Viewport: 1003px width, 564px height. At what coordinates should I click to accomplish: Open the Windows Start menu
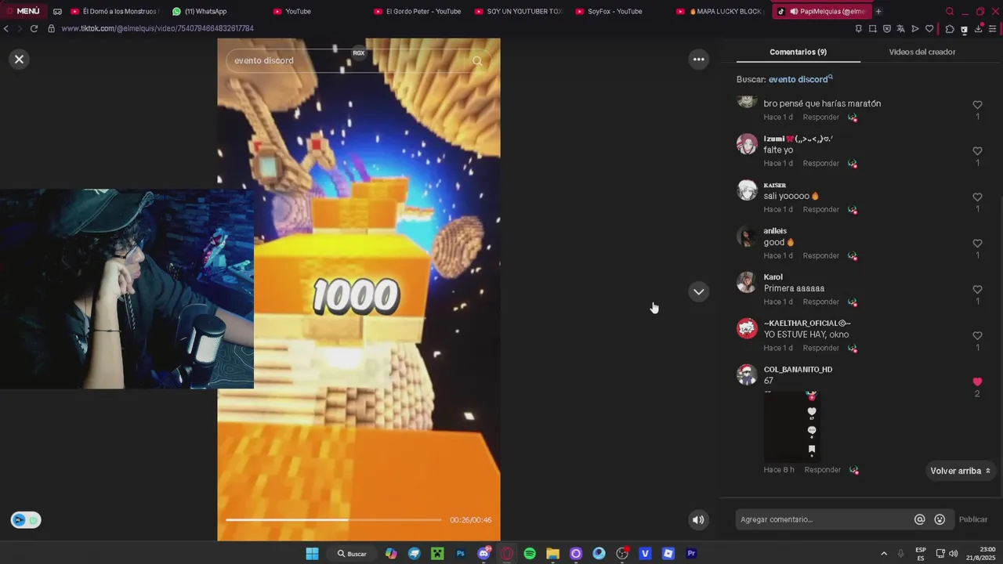312,553
